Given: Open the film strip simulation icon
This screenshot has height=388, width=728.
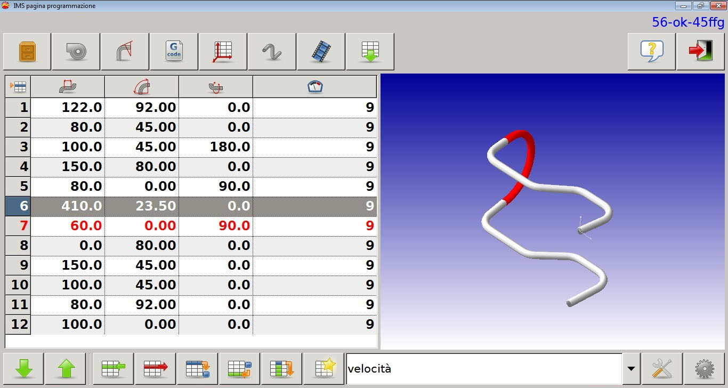Looking at the screenshot, I should (321, 52).
